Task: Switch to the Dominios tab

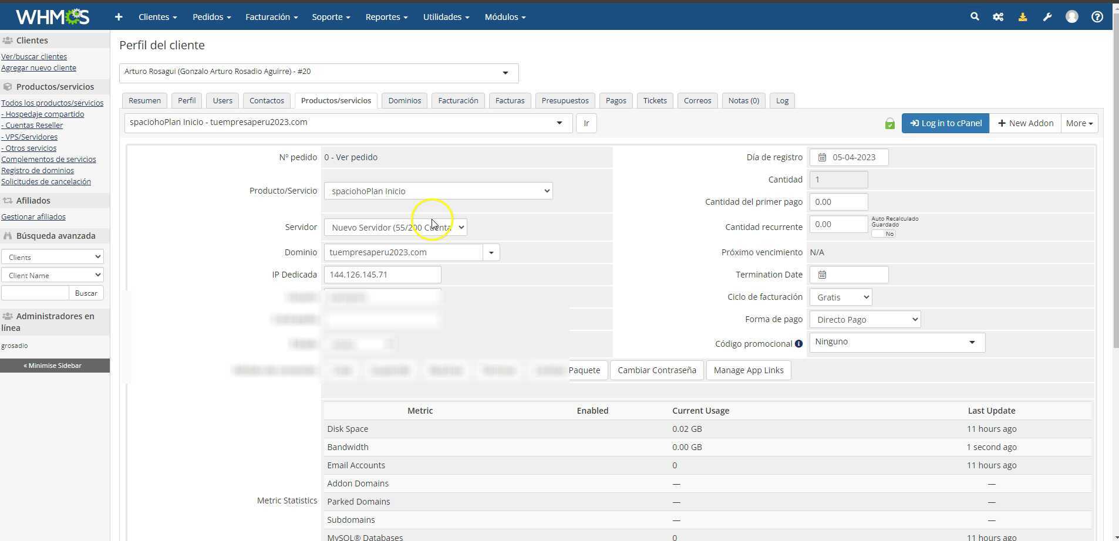Action: tap(405, 101)
